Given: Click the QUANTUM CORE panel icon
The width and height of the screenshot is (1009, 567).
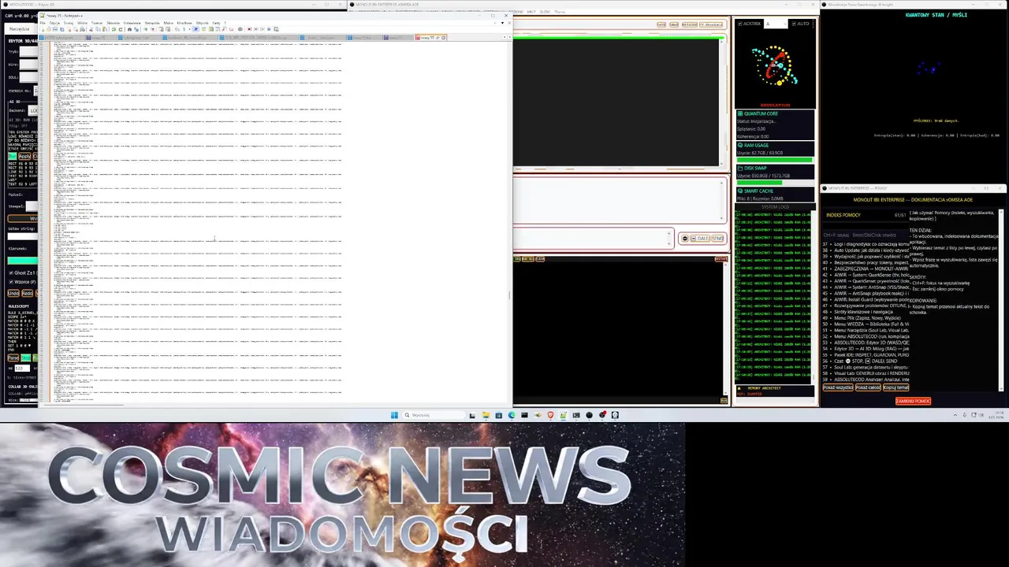Looking at the screenshot, I should (x=740, y=113).
